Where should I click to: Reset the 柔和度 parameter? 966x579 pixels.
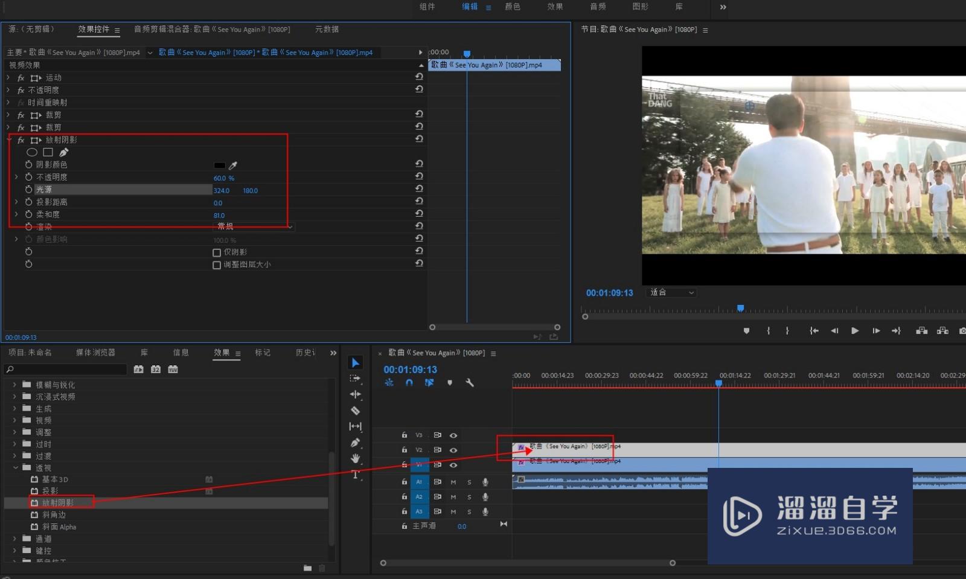click(x=419, y=213)
